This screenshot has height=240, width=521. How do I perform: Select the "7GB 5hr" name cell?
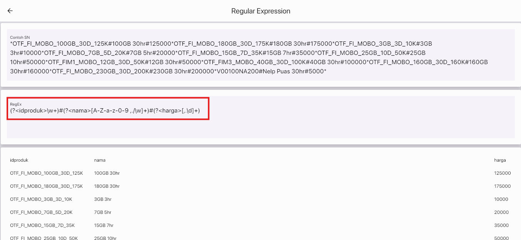point(103,212)
